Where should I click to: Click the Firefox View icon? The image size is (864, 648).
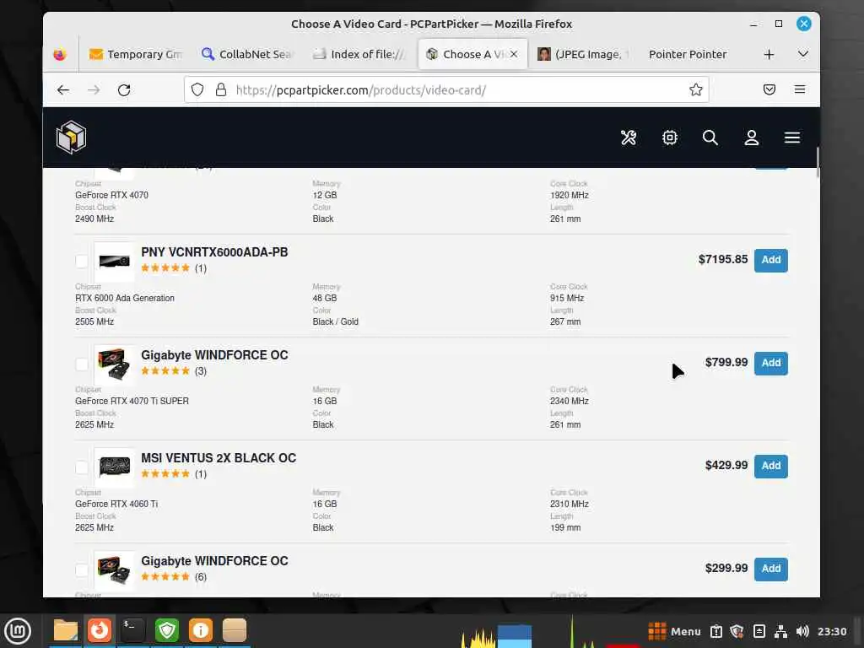(60, 54)
